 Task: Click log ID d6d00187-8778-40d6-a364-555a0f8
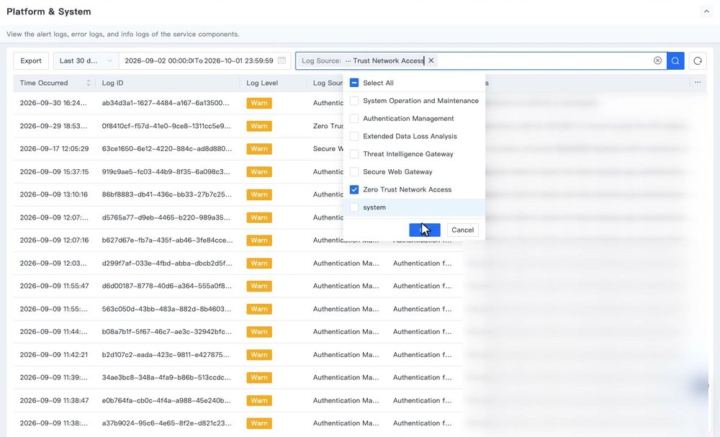click(166, 286)
